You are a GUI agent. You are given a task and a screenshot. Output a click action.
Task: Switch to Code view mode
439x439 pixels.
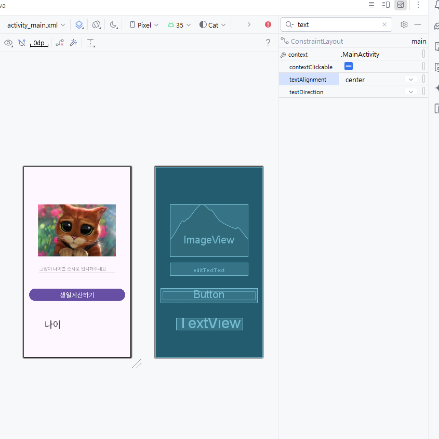click(x=371, y=5)
